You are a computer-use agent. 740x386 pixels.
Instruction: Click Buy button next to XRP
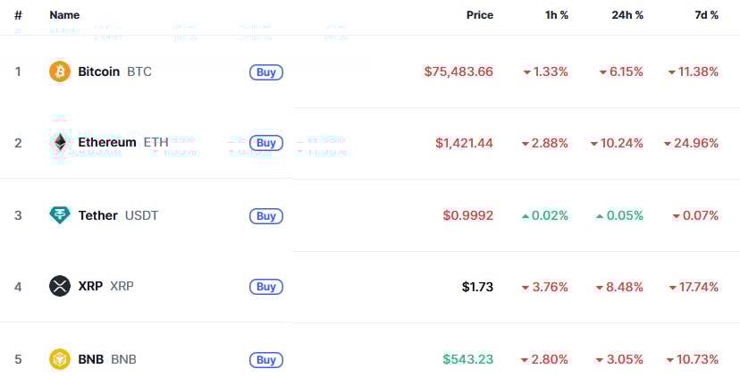coord(266,287)
